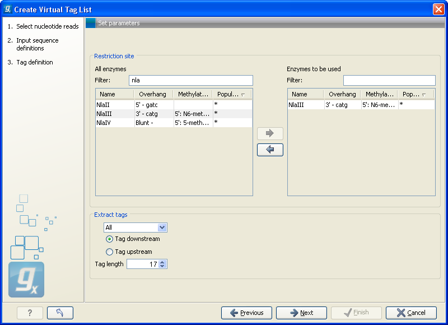448x325 pixels.
Task: Click the undo arrow button at bottom left
Action: 60,313
